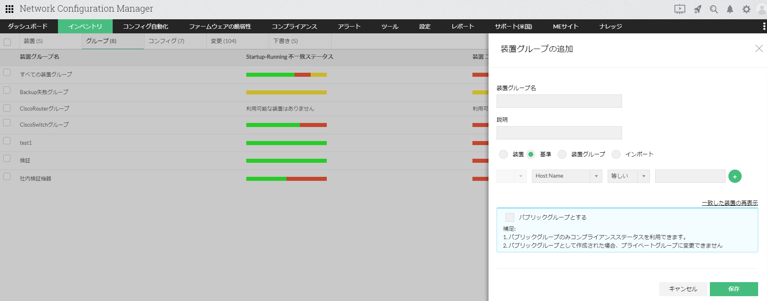
Task: Open the apps grid menu icon
Action: [9, 9]
